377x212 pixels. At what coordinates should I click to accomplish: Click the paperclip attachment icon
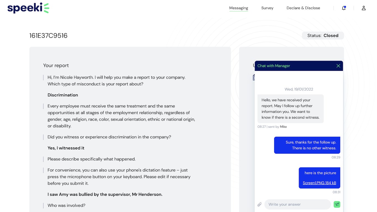(x=259, y=205)
